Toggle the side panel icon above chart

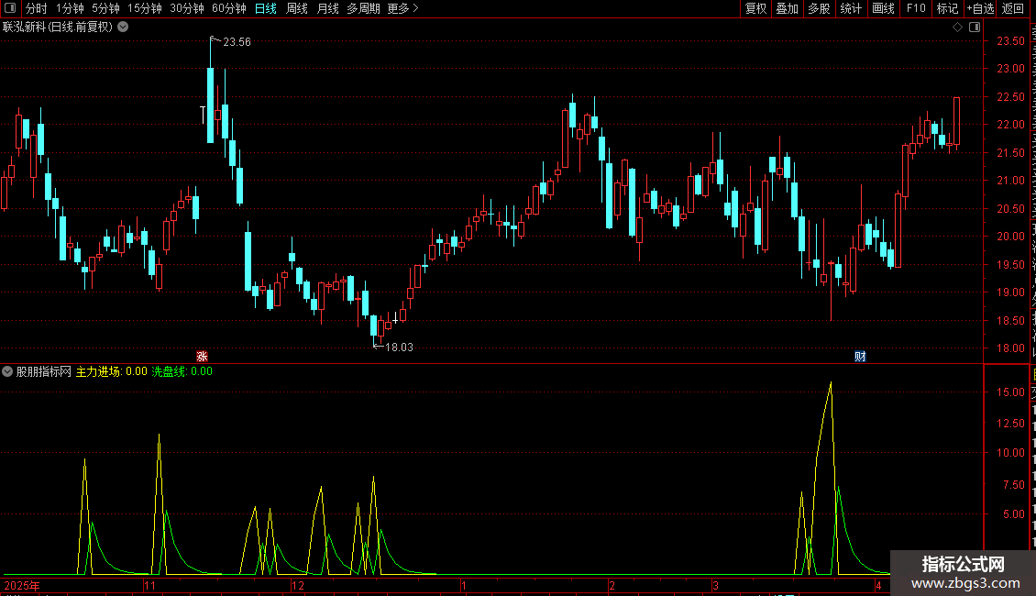[975, 28]
